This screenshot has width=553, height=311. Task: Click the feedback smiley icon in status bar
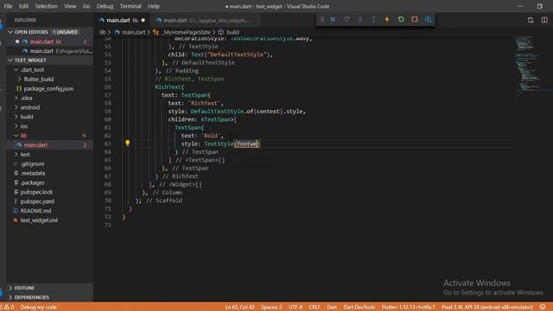(x=543, y=308)
